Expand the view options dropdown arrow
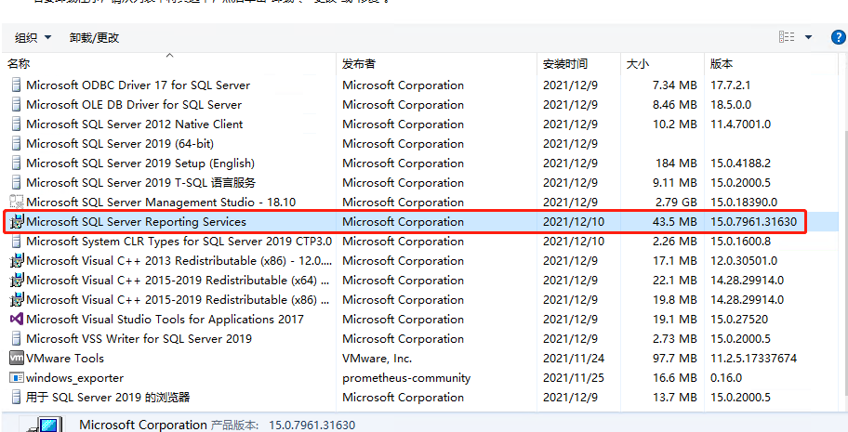Screen dimensions: 848x432 (x=809, y=37)
